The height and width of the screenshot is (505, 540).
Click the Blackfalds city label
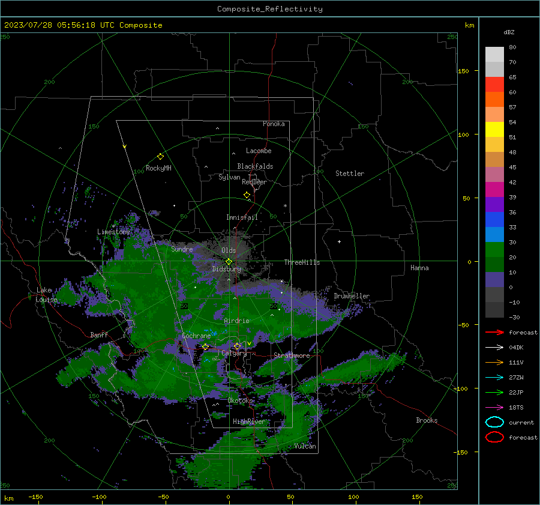pos(255,166)
